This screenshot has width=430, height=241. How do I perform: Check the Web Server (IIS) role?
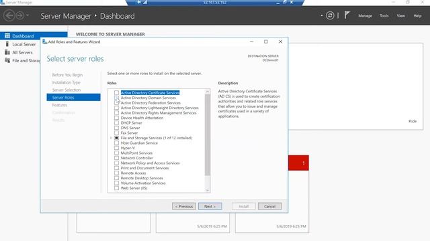click(116, 188)
